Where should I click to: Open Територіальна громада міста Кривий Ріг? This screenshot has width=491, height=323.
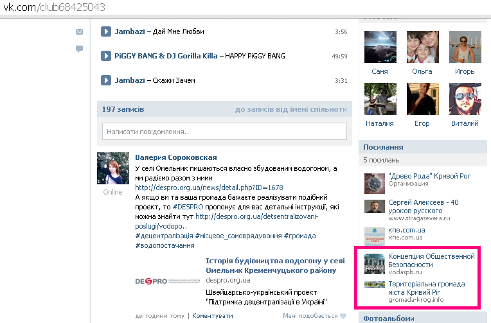tap(426, 288)
